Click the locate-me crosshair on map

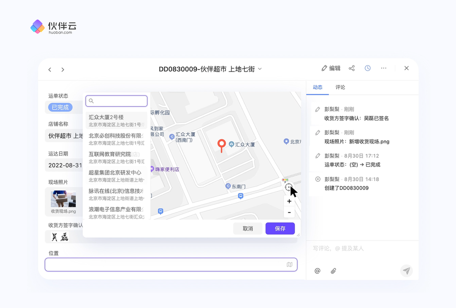pyautogui.click(x=288, y=187)
